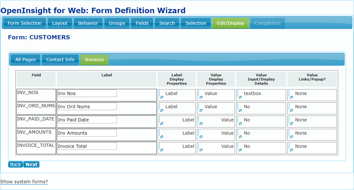
Task: Open INV_PAID_DATE label display properties popup icon
Action: click(x=162, y=124)
